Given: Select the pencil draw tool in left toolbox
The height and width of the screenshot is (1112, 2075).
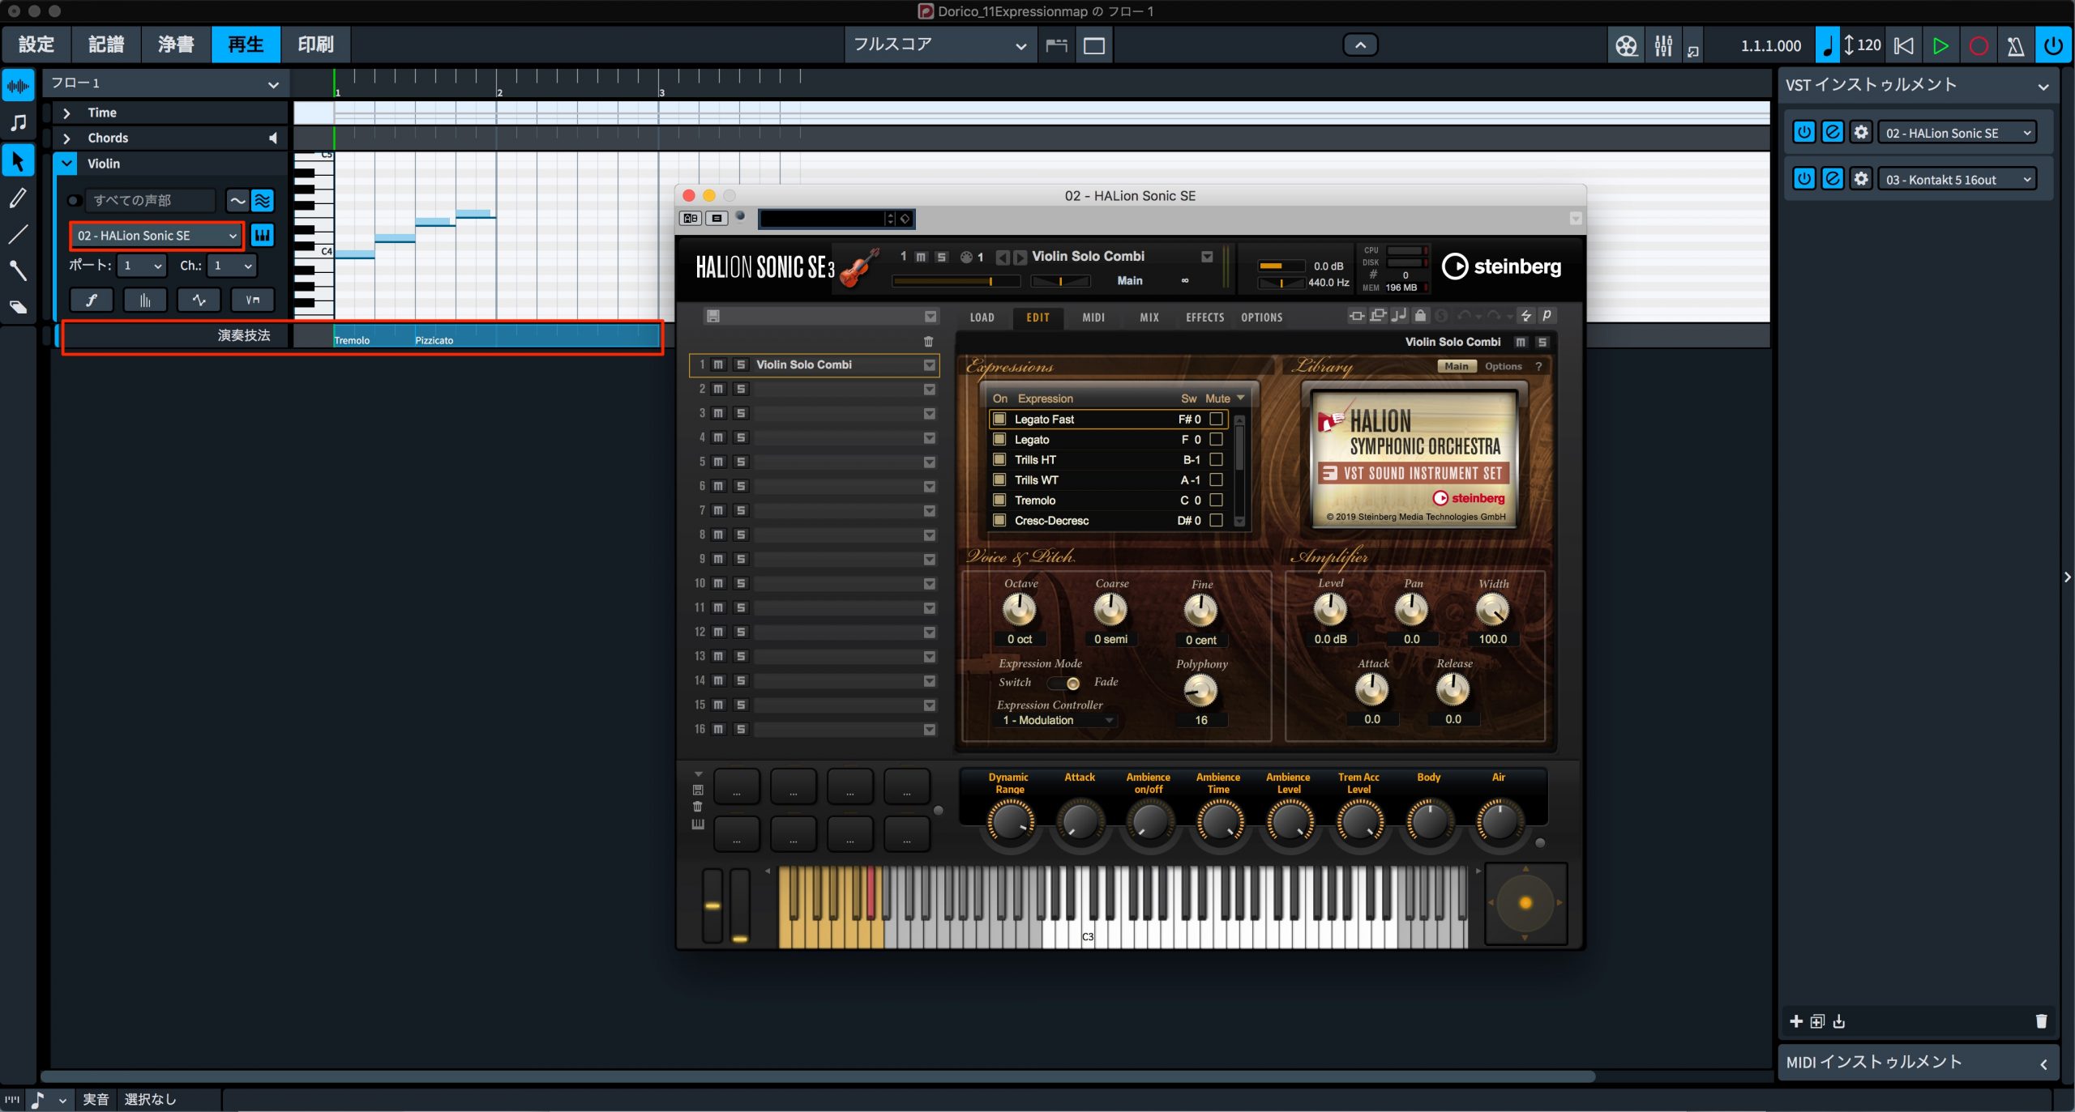Looking at the screenshot, I should [x=18, y=198].
